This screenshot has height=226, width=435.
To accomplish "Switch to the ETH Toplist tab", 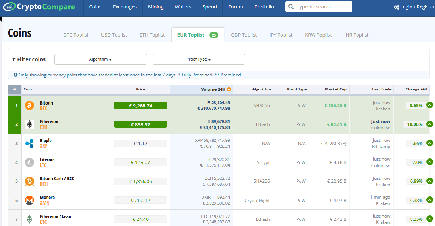I will coord(152,35).
